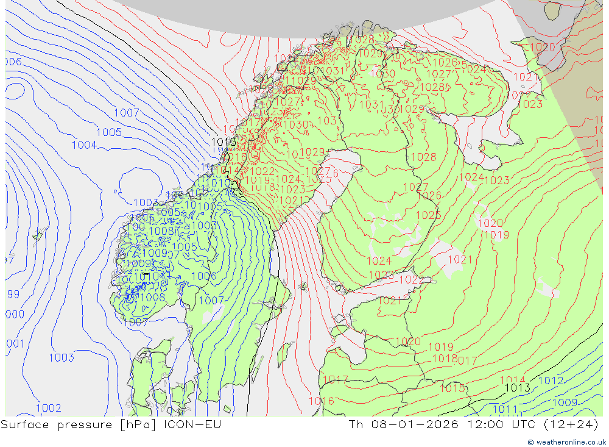Click the red 1016 label above the caption
This screenshot has height=447, width=609.
(321, 401)
